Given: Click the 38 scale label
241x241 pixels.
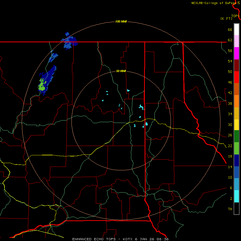Looking at the screenshot, I should pos(230,103).
